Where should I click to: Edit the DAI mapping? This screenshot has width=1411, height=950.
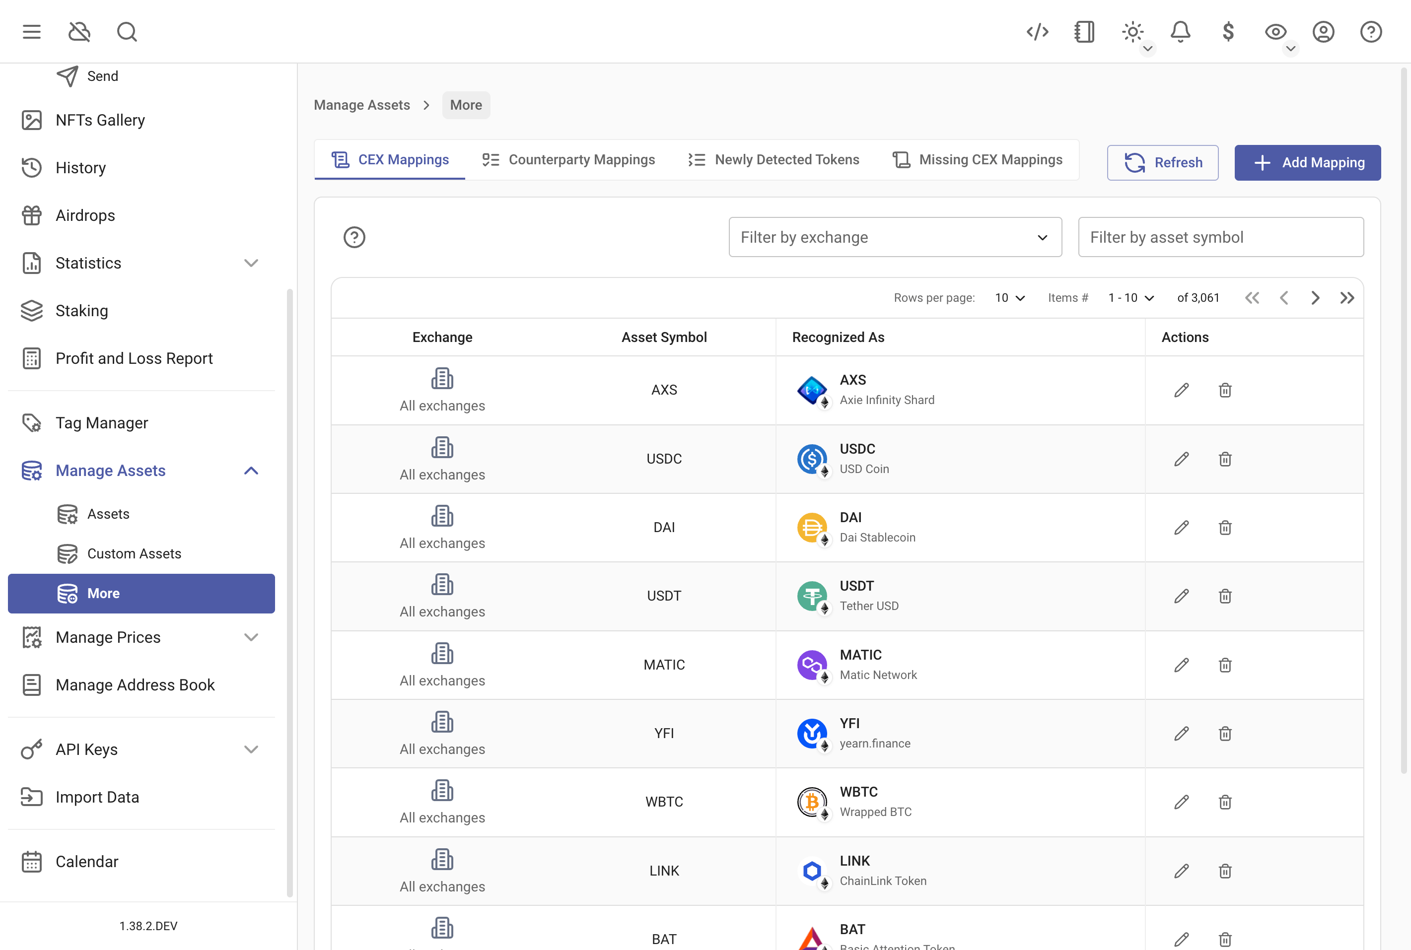(1181, 527)
